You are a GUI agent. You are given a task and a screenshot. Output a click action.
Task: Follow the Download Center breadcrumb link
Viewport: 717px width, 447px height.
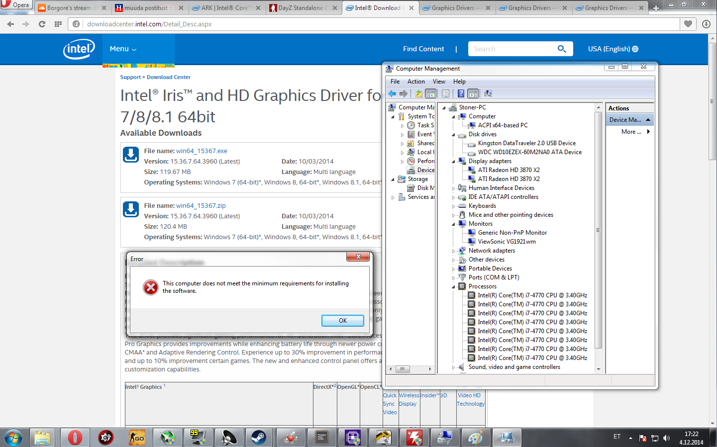[x=169, y=77]
